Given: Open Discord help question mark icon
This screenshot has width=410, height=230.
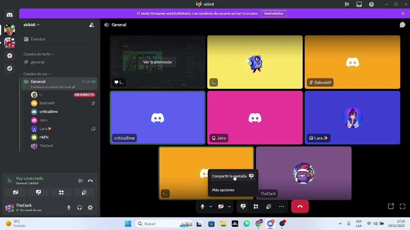Looking at the screenshot, I should [371, 4].
